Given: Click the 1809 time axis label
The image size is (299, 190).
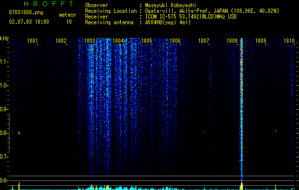Looking at the screenshot, I should (x=260, y=41).
